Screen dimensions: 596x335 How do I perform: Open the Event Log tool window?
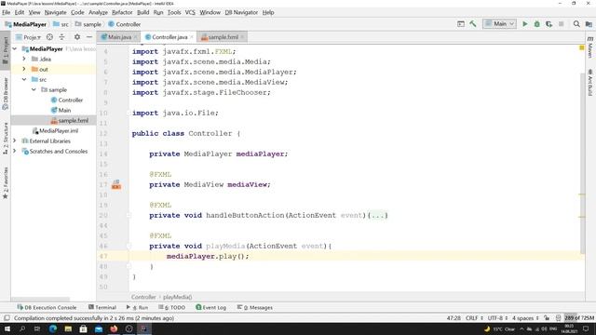211,307
